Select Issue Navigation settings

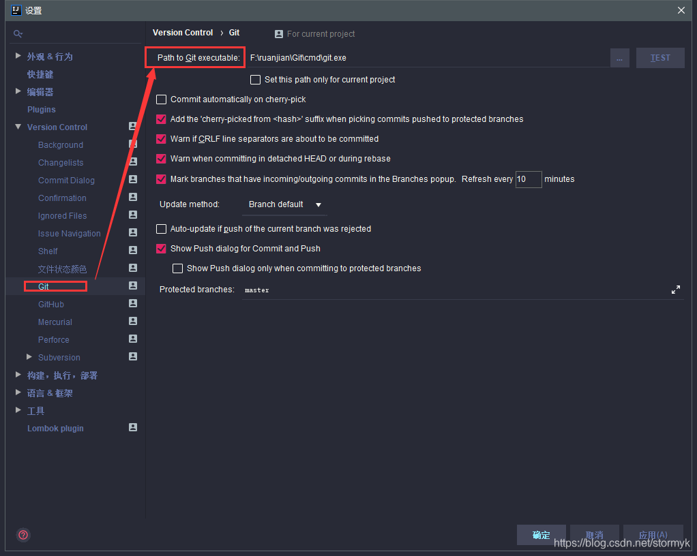point(70,233)
